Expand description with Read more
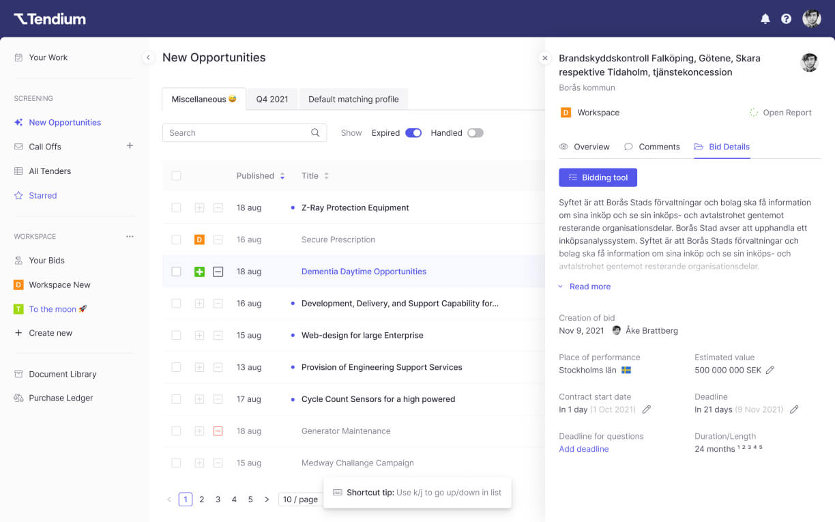Viewport: 835px width, 522px height. pyautogui.click(x=585, y=287)
